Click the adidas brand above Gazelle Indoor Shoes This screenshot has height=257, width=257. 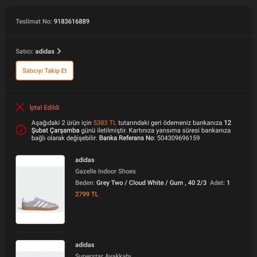tap(85, 160)
